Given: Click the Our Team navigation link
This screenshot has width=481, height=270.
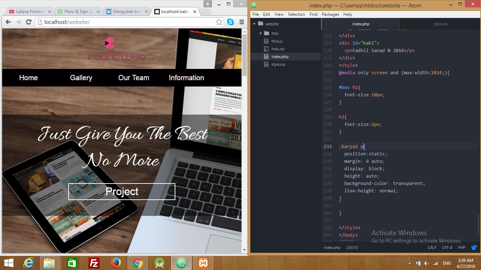Looking at the screenshot, I should (x=134, y=78).
